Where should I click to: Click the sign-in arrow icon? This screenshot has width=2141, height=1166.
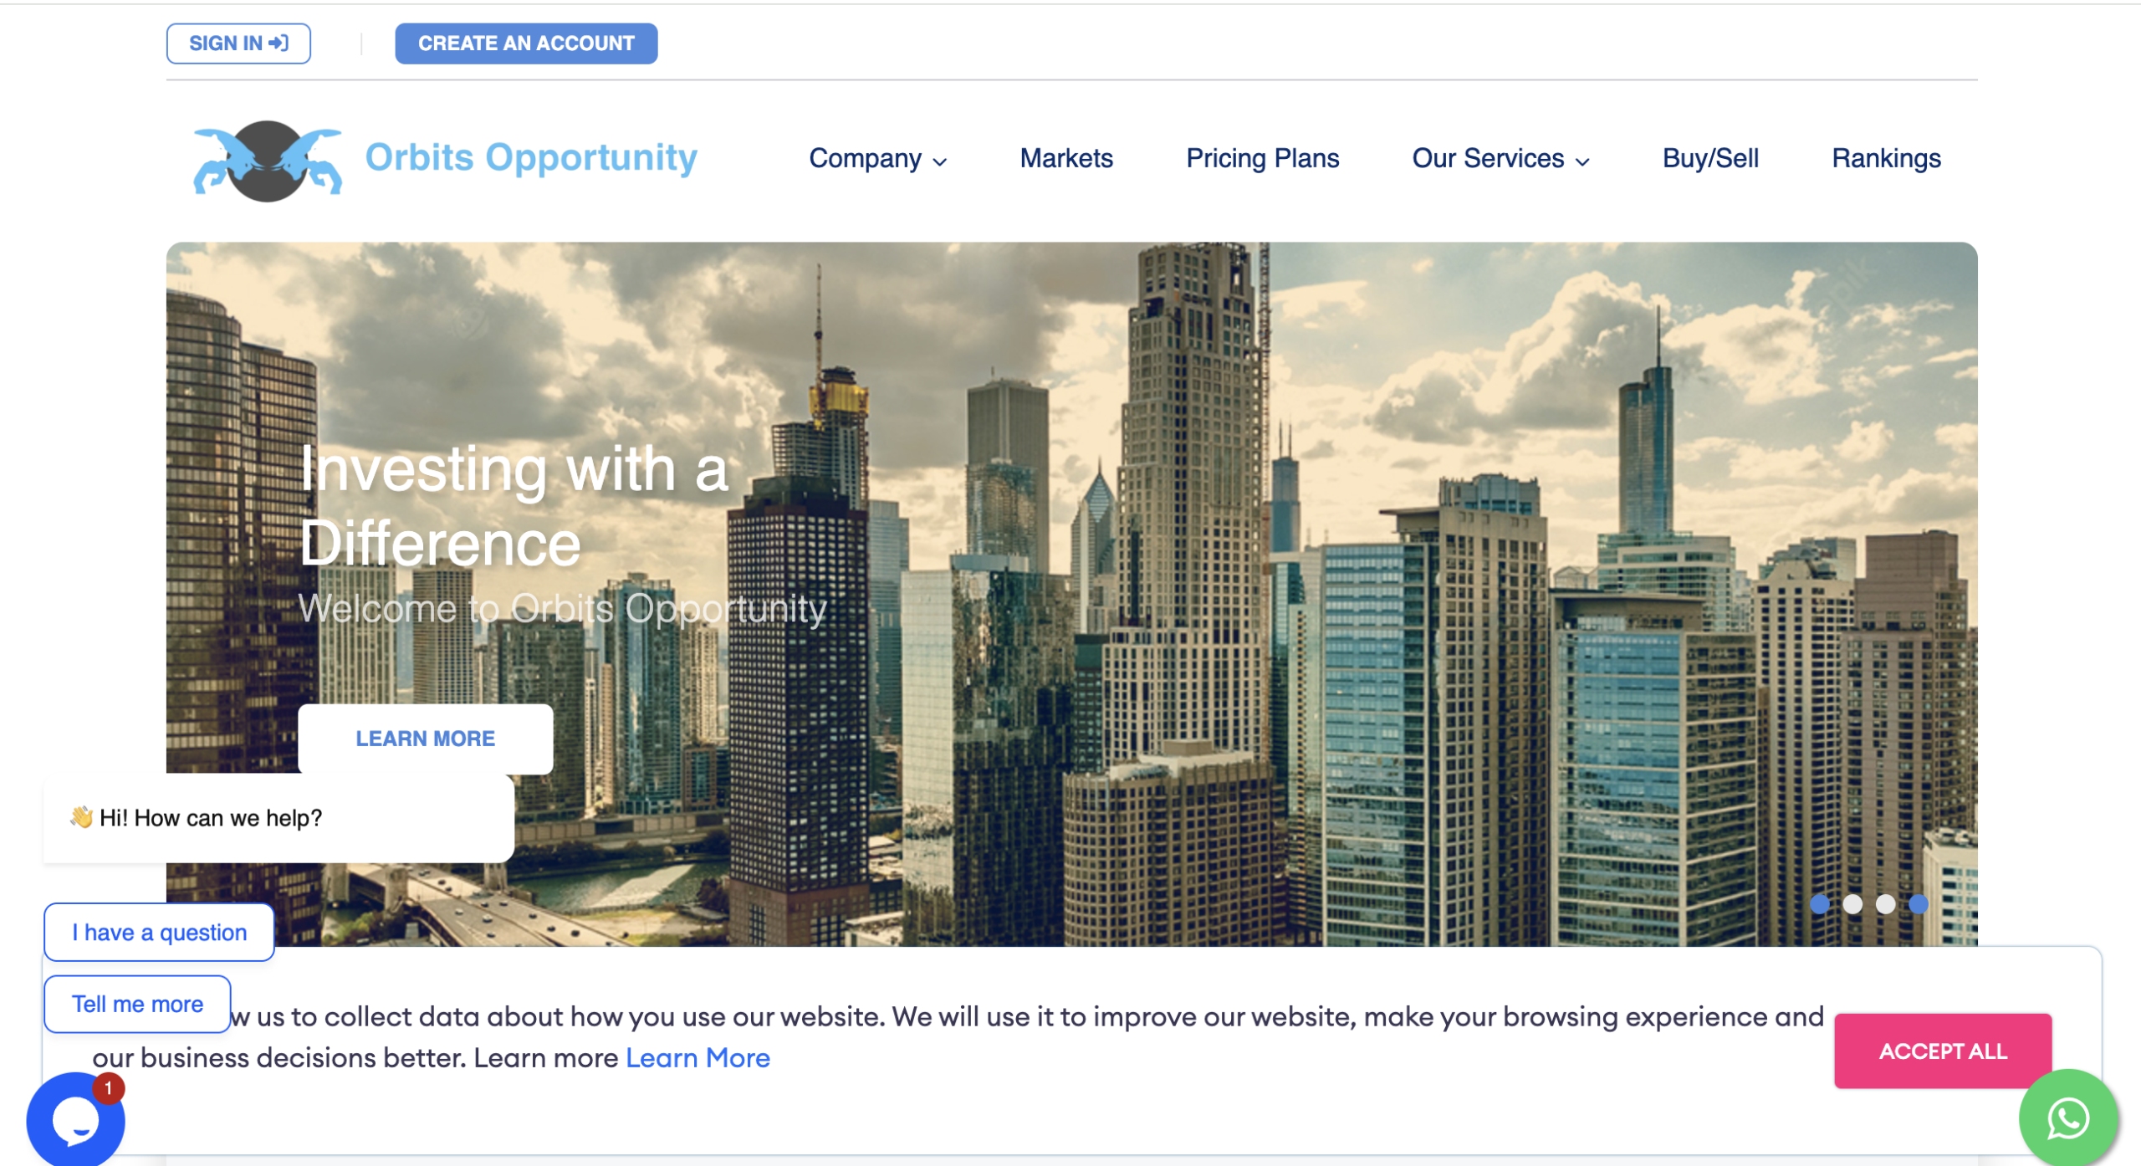pos(279,43)
